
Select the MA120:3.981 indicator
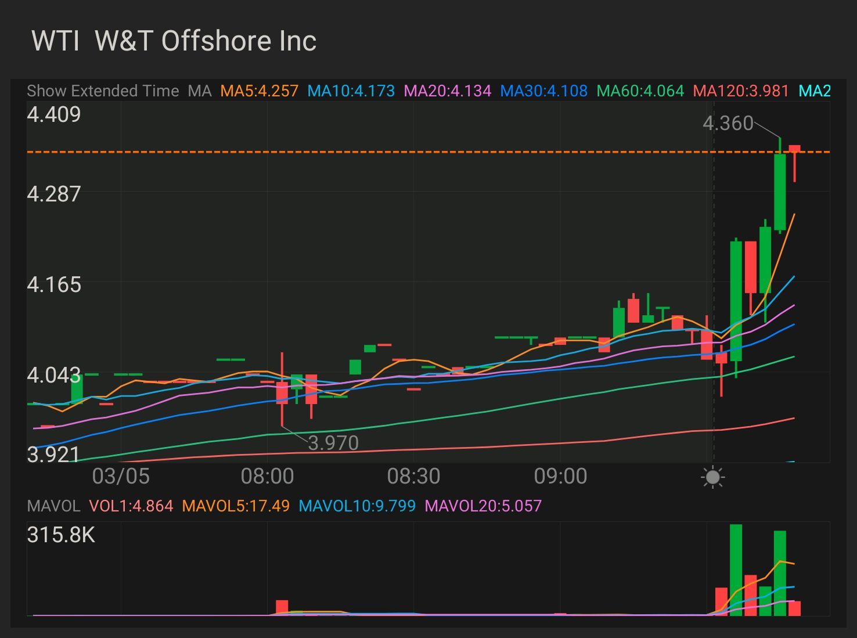pyautogui.click(x=741, y=91)
